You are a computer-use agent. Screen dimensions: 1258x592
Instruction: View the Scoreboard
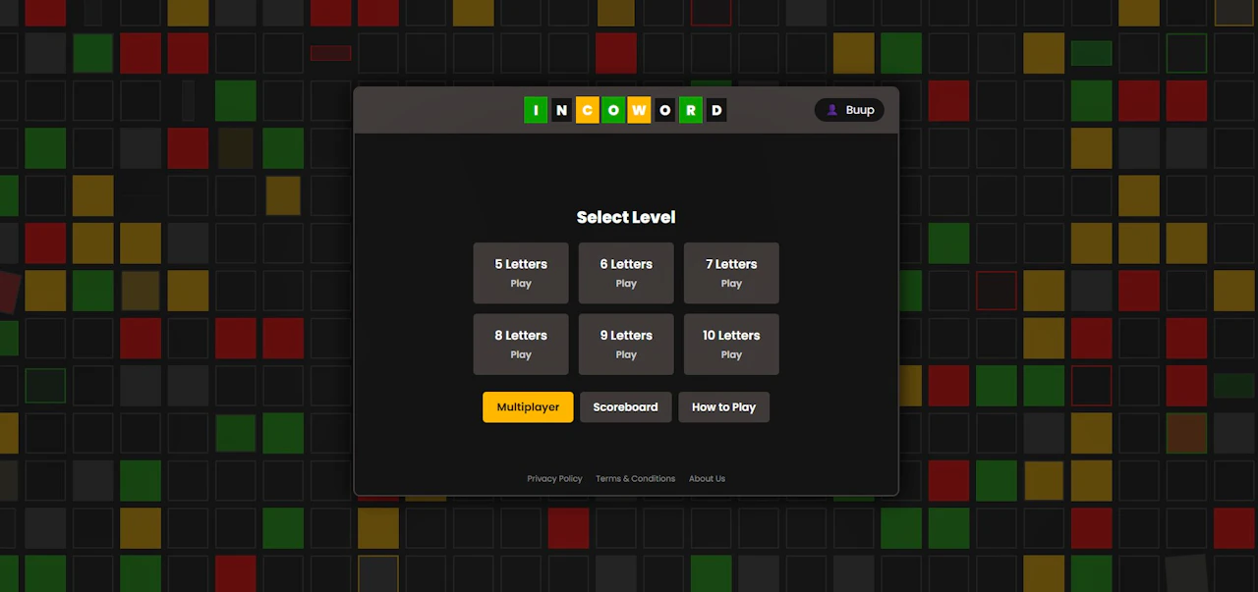pyautogui.click(x=625, y=407)
